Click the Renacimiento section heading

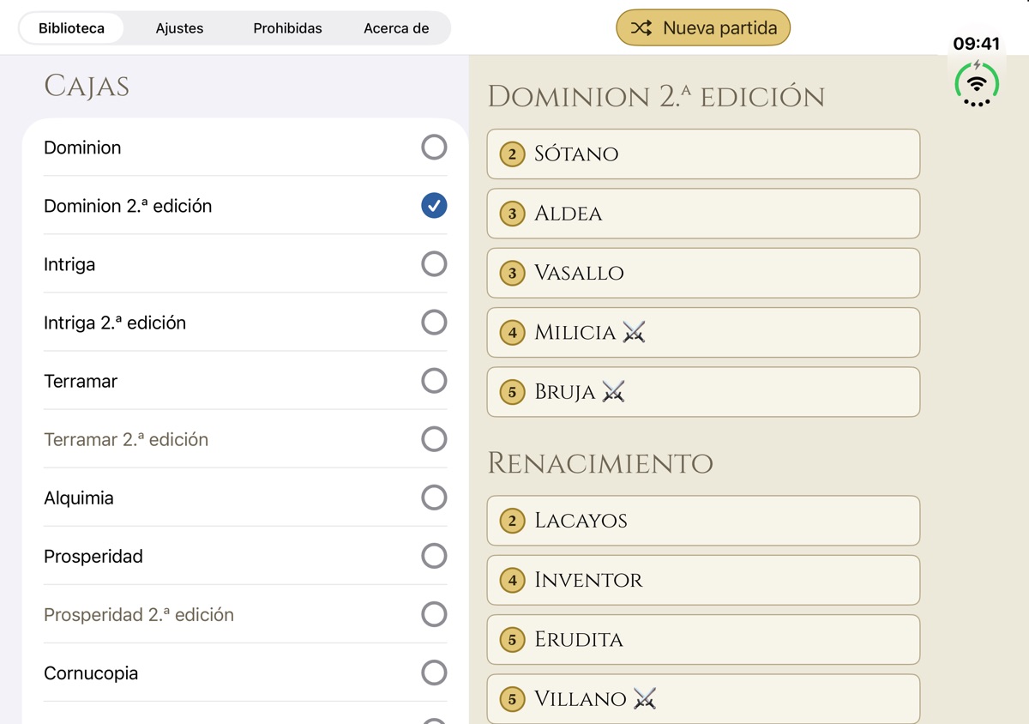[600, 463]
